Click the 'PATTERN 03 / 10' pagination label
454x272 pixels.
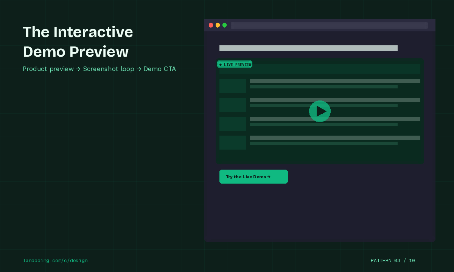(x=393, y=261)
